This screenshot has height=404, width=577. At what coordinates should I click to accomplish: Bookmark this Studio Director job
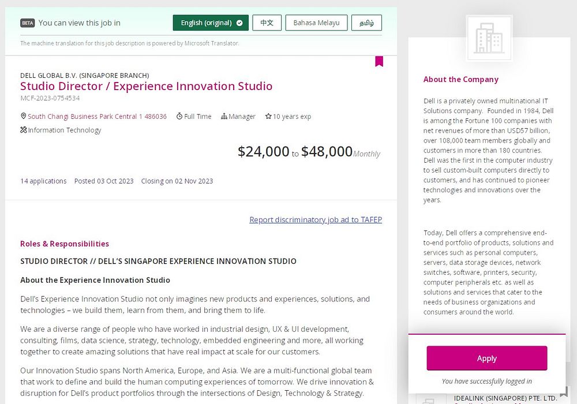pos(379,61)
